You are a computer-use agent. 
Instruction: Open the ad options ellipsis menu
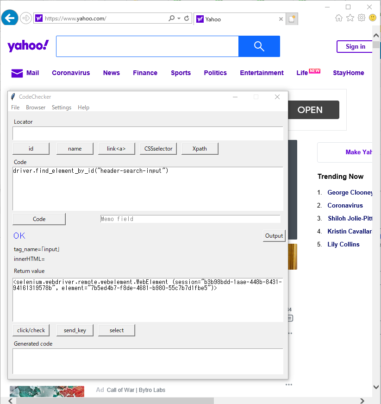tap(289, 385)
